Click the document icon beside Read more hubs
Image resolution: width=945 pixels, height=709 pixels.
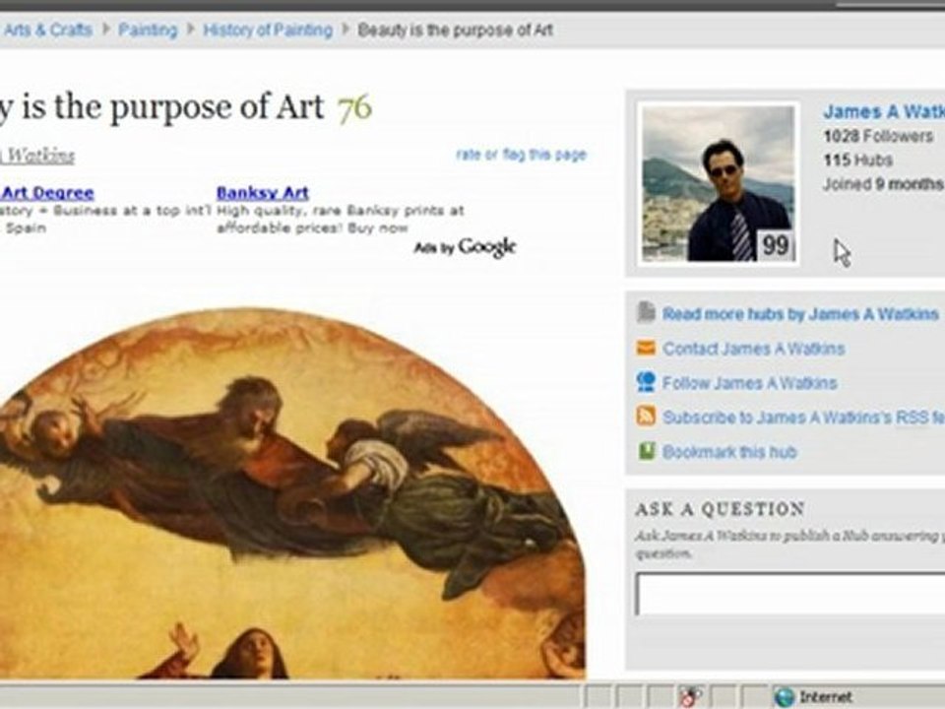tap(646, 312)
